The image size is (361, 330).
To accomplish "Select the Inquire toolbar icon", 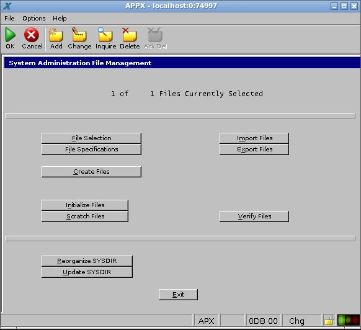I will click(105, 35).
